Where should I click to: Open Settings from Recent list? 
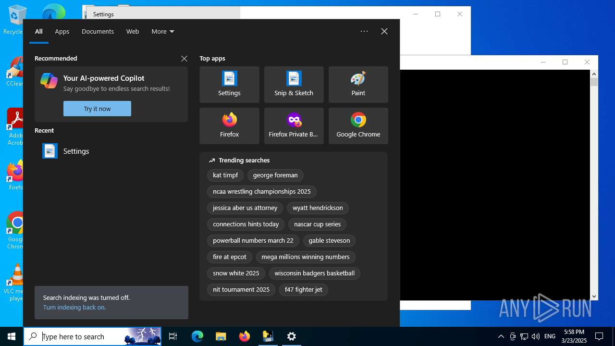click(111, 151)
